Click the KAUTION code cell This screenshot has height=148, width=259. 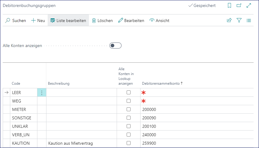24,143
